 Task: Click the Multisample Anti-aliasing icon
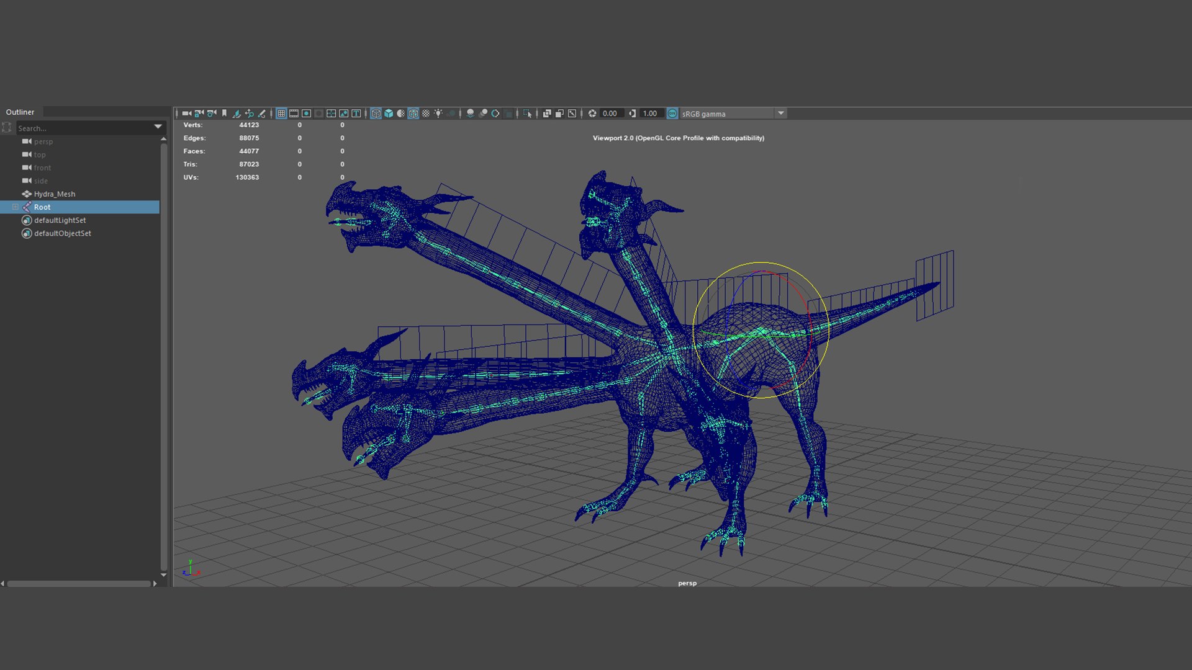pyautogui.click(x=495, y=114)
